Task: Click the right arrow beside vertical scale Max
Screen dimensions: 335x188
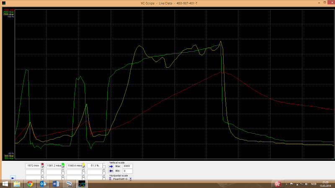Action: [x=111, y=166]
